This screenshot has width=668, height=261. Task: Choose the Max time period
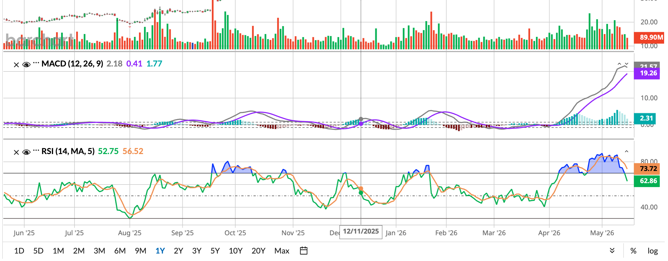282,251
